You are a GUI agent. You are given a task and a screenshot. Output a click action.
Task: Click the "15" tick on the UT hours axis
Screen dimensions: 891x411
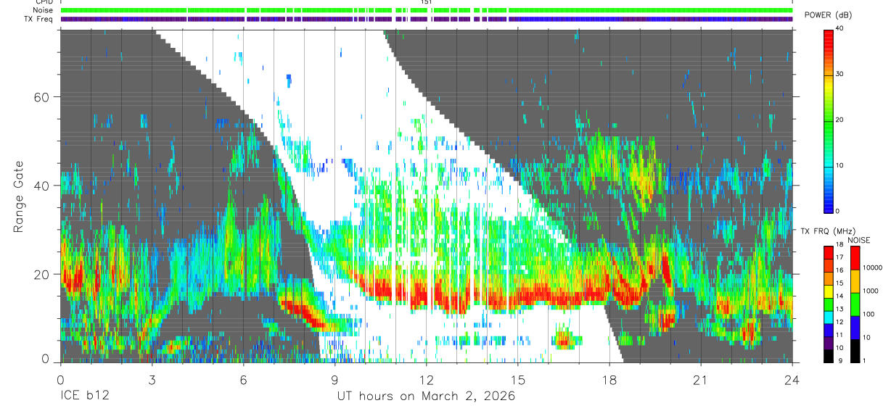click(x=517, y=380)
